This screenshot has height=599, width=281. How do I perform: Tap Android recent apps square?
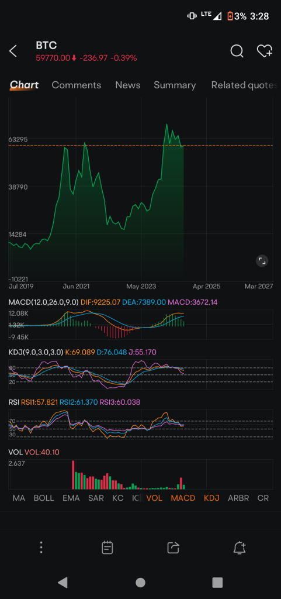(217, 582)
